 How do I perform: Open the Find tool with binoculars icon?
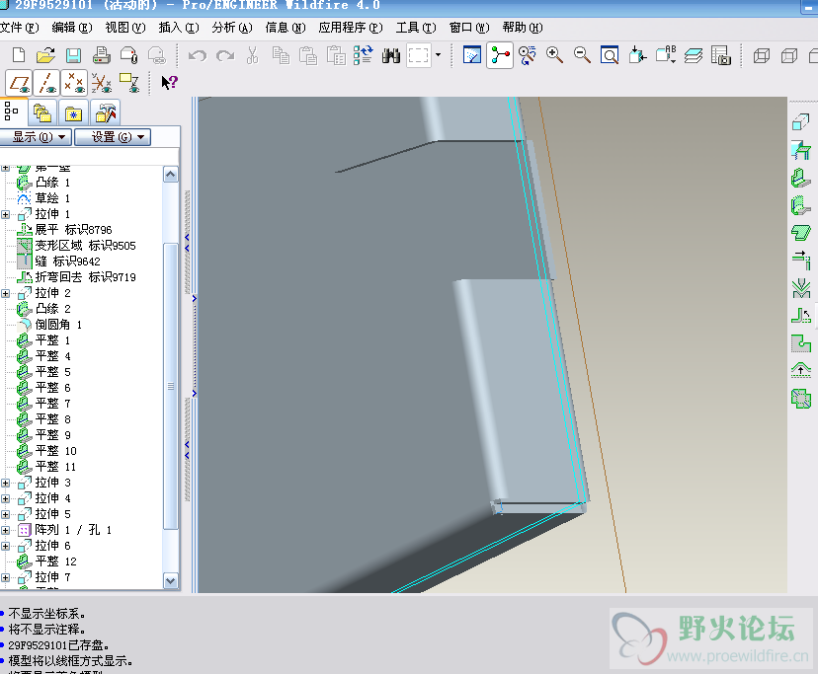(x=391, y=55)
